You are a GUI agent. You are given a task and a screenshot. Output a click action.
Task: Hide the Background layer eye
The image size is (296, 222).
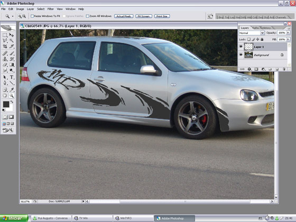click(241, 55)
